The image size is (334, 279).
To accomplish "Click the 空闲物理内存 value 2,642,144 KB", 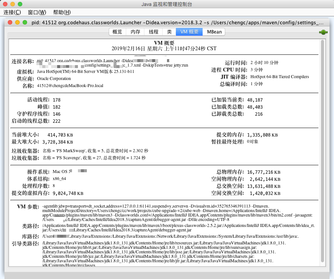I will (265, 179).
